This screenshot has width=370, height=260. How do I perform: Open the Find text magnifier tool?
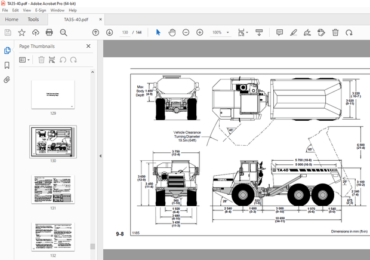click(63, 32)
